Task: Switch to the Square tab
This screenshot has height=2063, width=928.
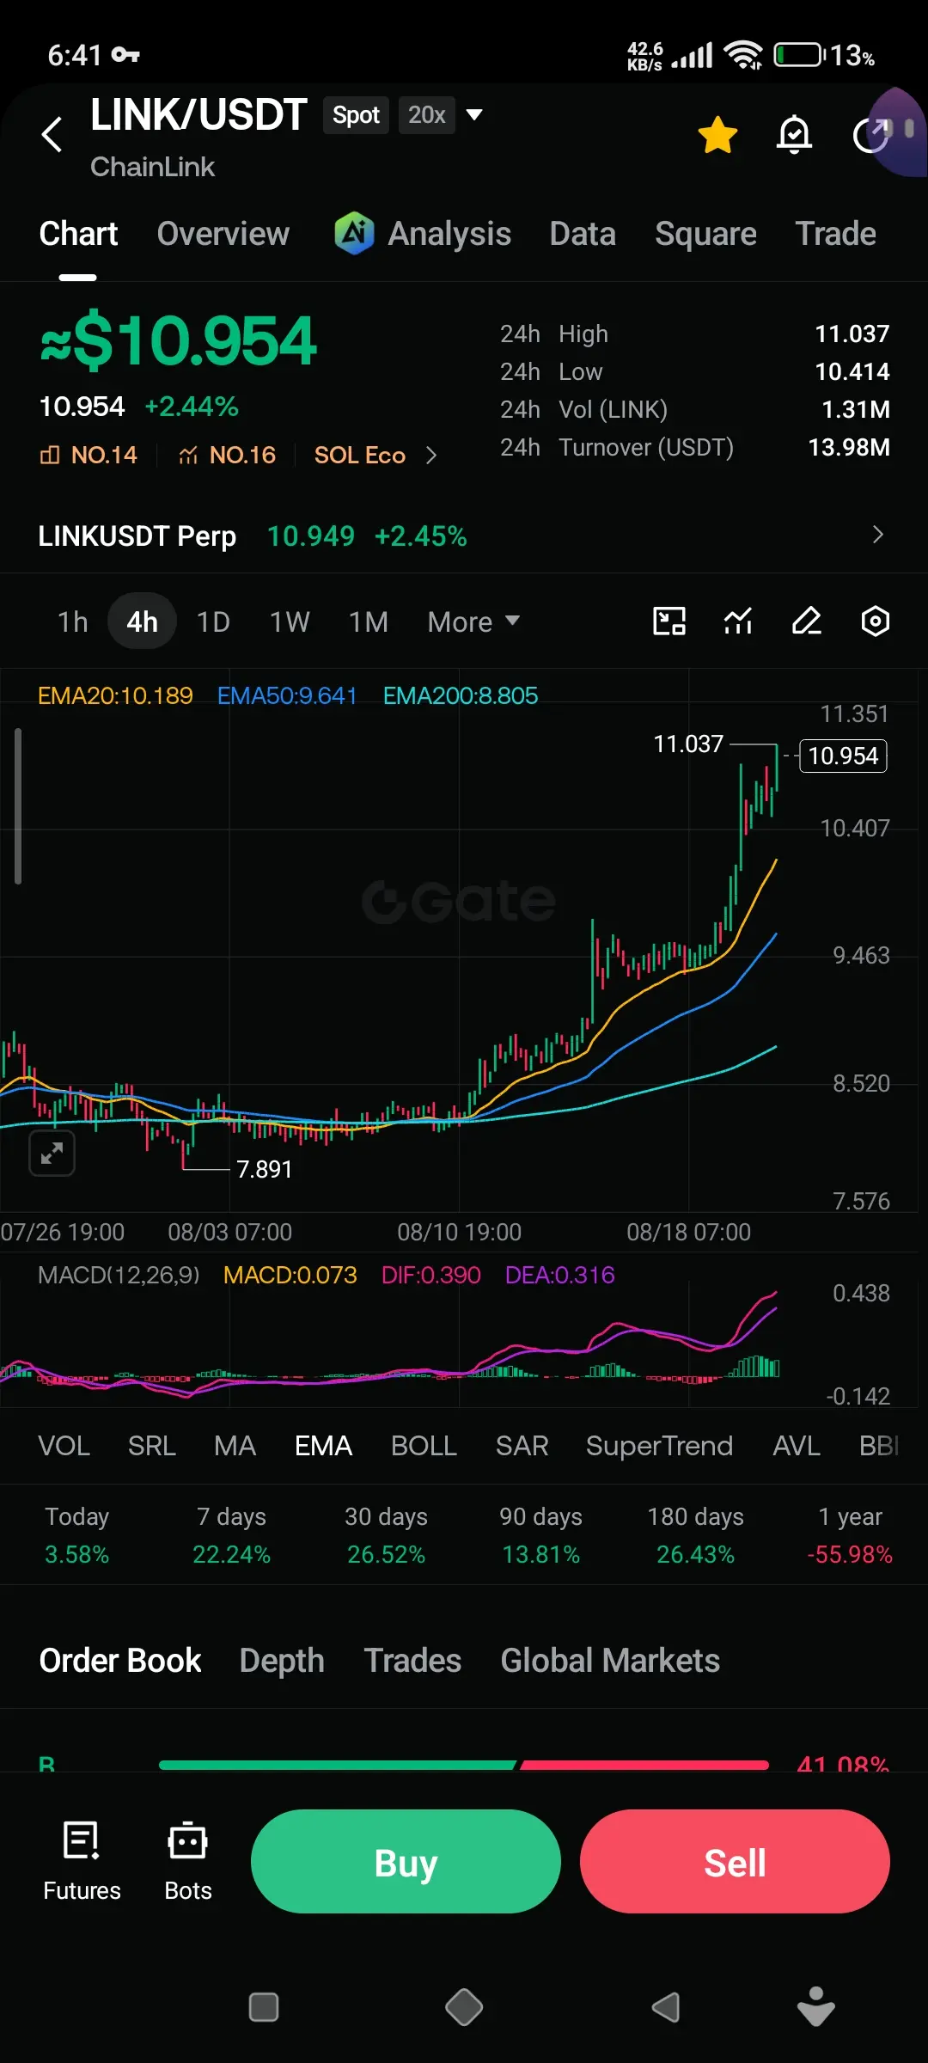Action: pos(705,234)
